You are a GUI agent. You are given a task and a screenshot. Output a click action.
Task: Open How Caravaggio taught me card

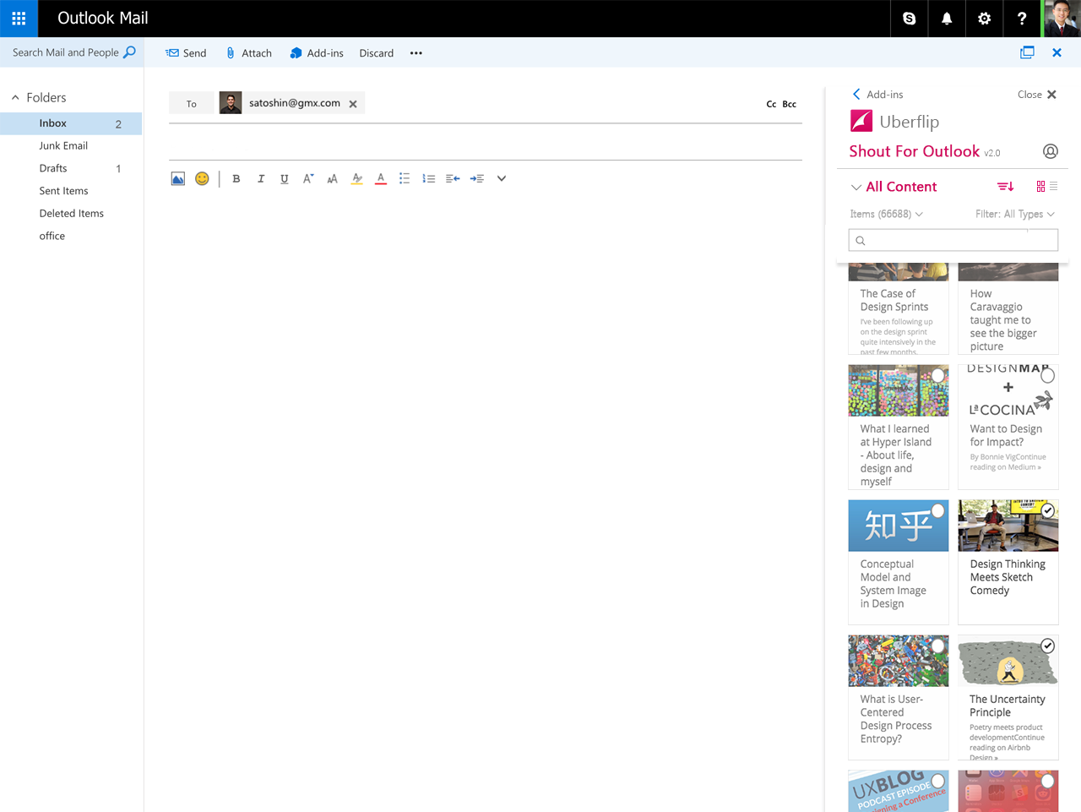[x=1008, y=309]
